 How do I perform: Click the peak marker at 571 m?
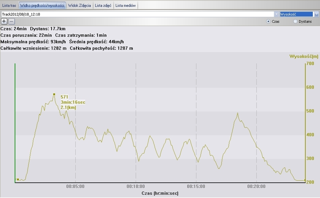[54, 94]
